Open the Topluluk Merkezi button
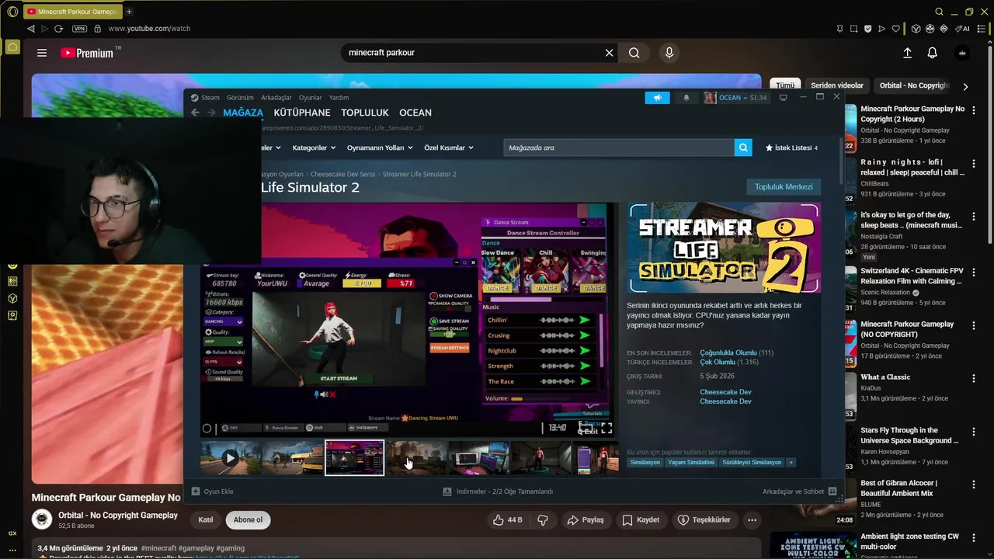Image resolution: width=994 pixels, height=559 pixels. (784, 186)
